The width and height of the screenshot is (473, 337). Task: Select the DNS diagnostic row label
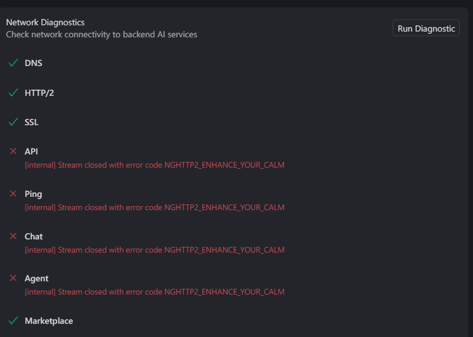[x=33, y=63]
